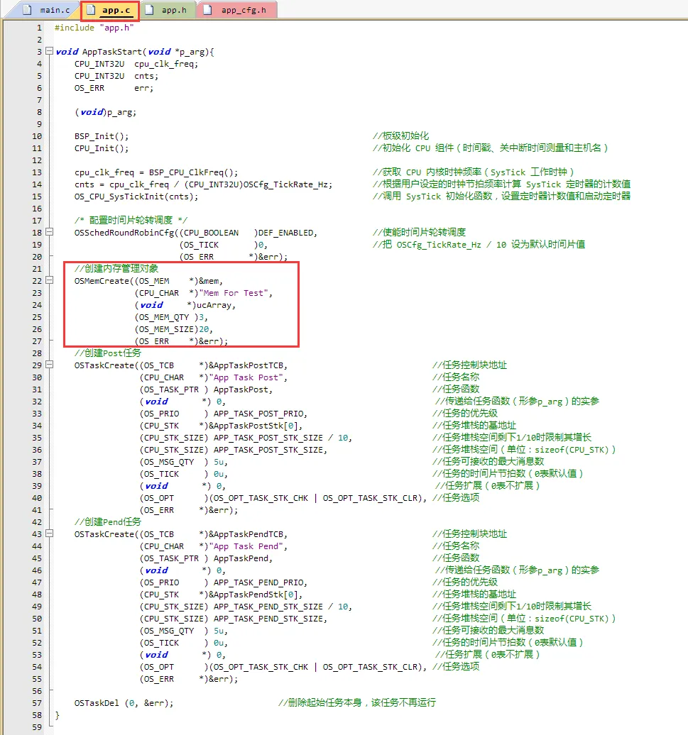Select the app.h tab
688x735 pixels.
174,10
